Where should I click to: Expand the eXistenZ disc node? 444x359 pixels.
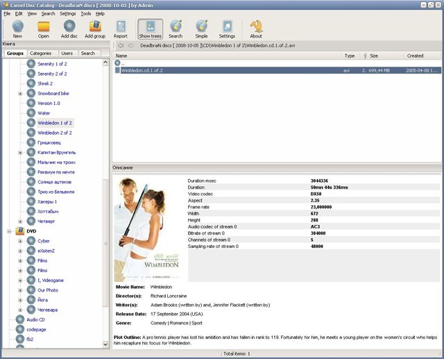21,251
